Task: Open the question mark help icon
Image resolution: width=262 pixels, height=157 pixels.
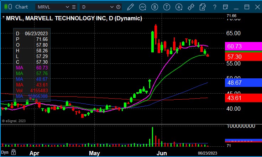Action: tap(215, 7)
